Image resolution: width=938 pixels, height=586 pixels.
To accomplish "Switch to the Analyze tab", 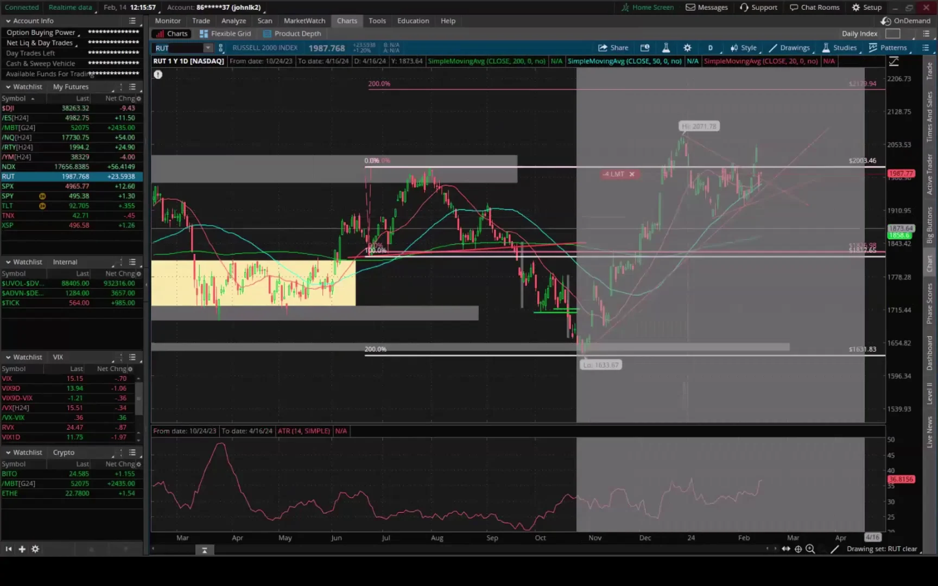I will click(233, 21).
